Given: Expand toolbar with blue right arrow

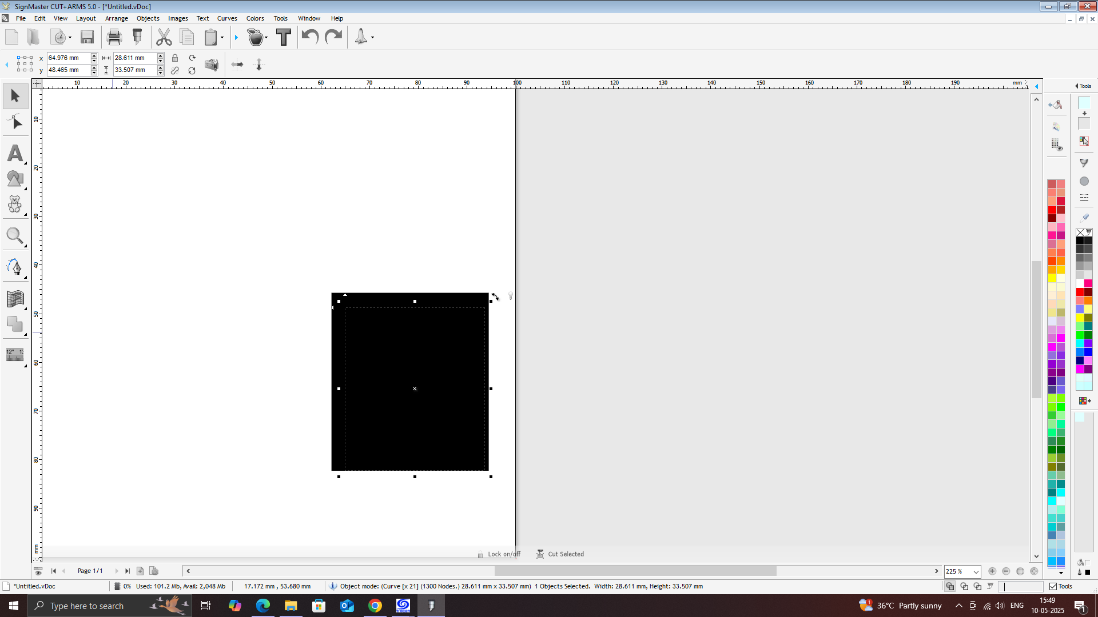Looking at the screenshot, I should click(236, 38).
